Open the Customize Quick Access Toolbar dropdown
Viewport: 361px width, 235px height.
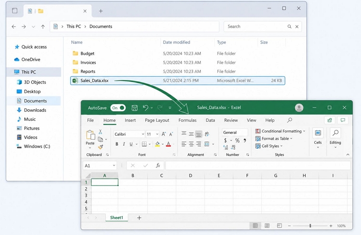click(x=170, y=107)
